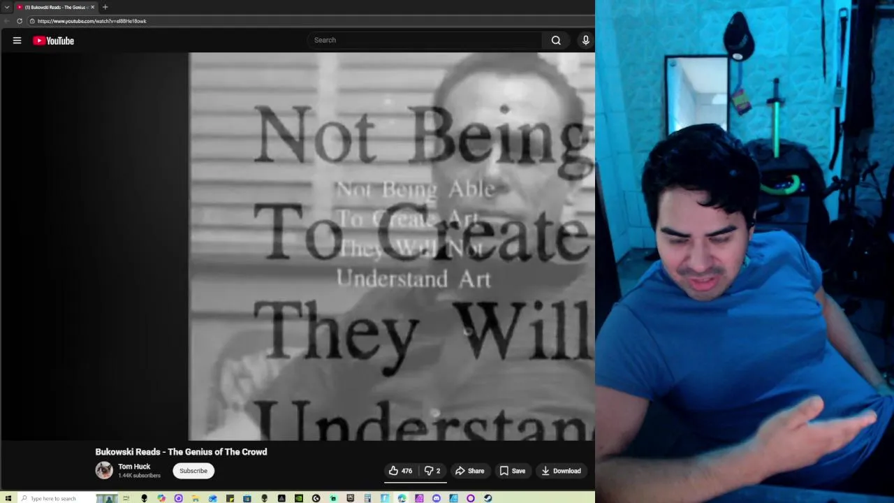Click the video player to pause
The width and height of the screenshot is (894, 503).
pyautogui.click(x=298, y=246)
